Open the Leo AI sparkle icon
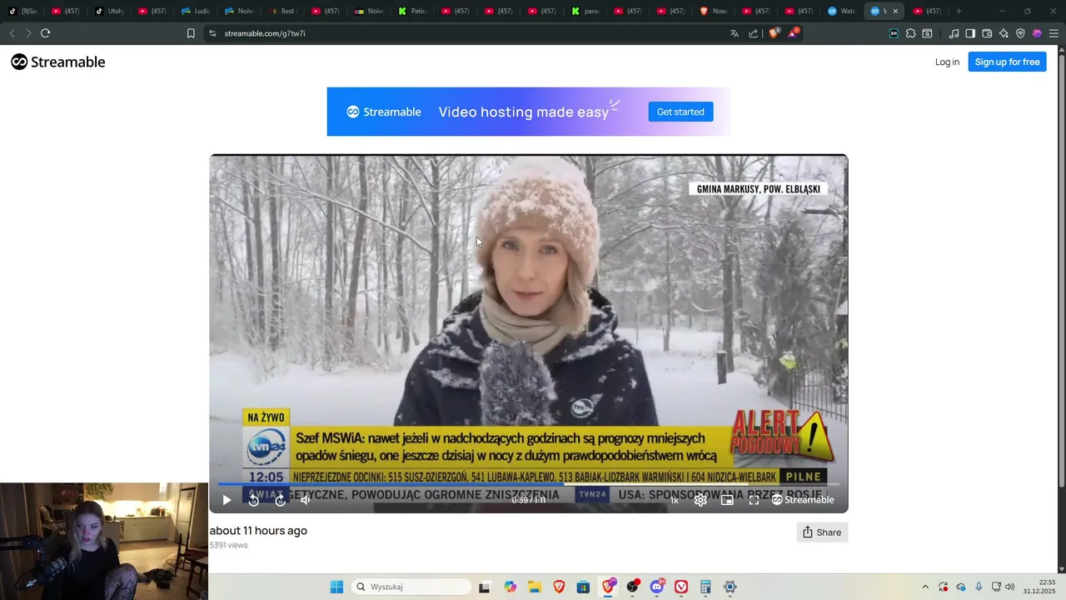 (x=1004, y=33)
